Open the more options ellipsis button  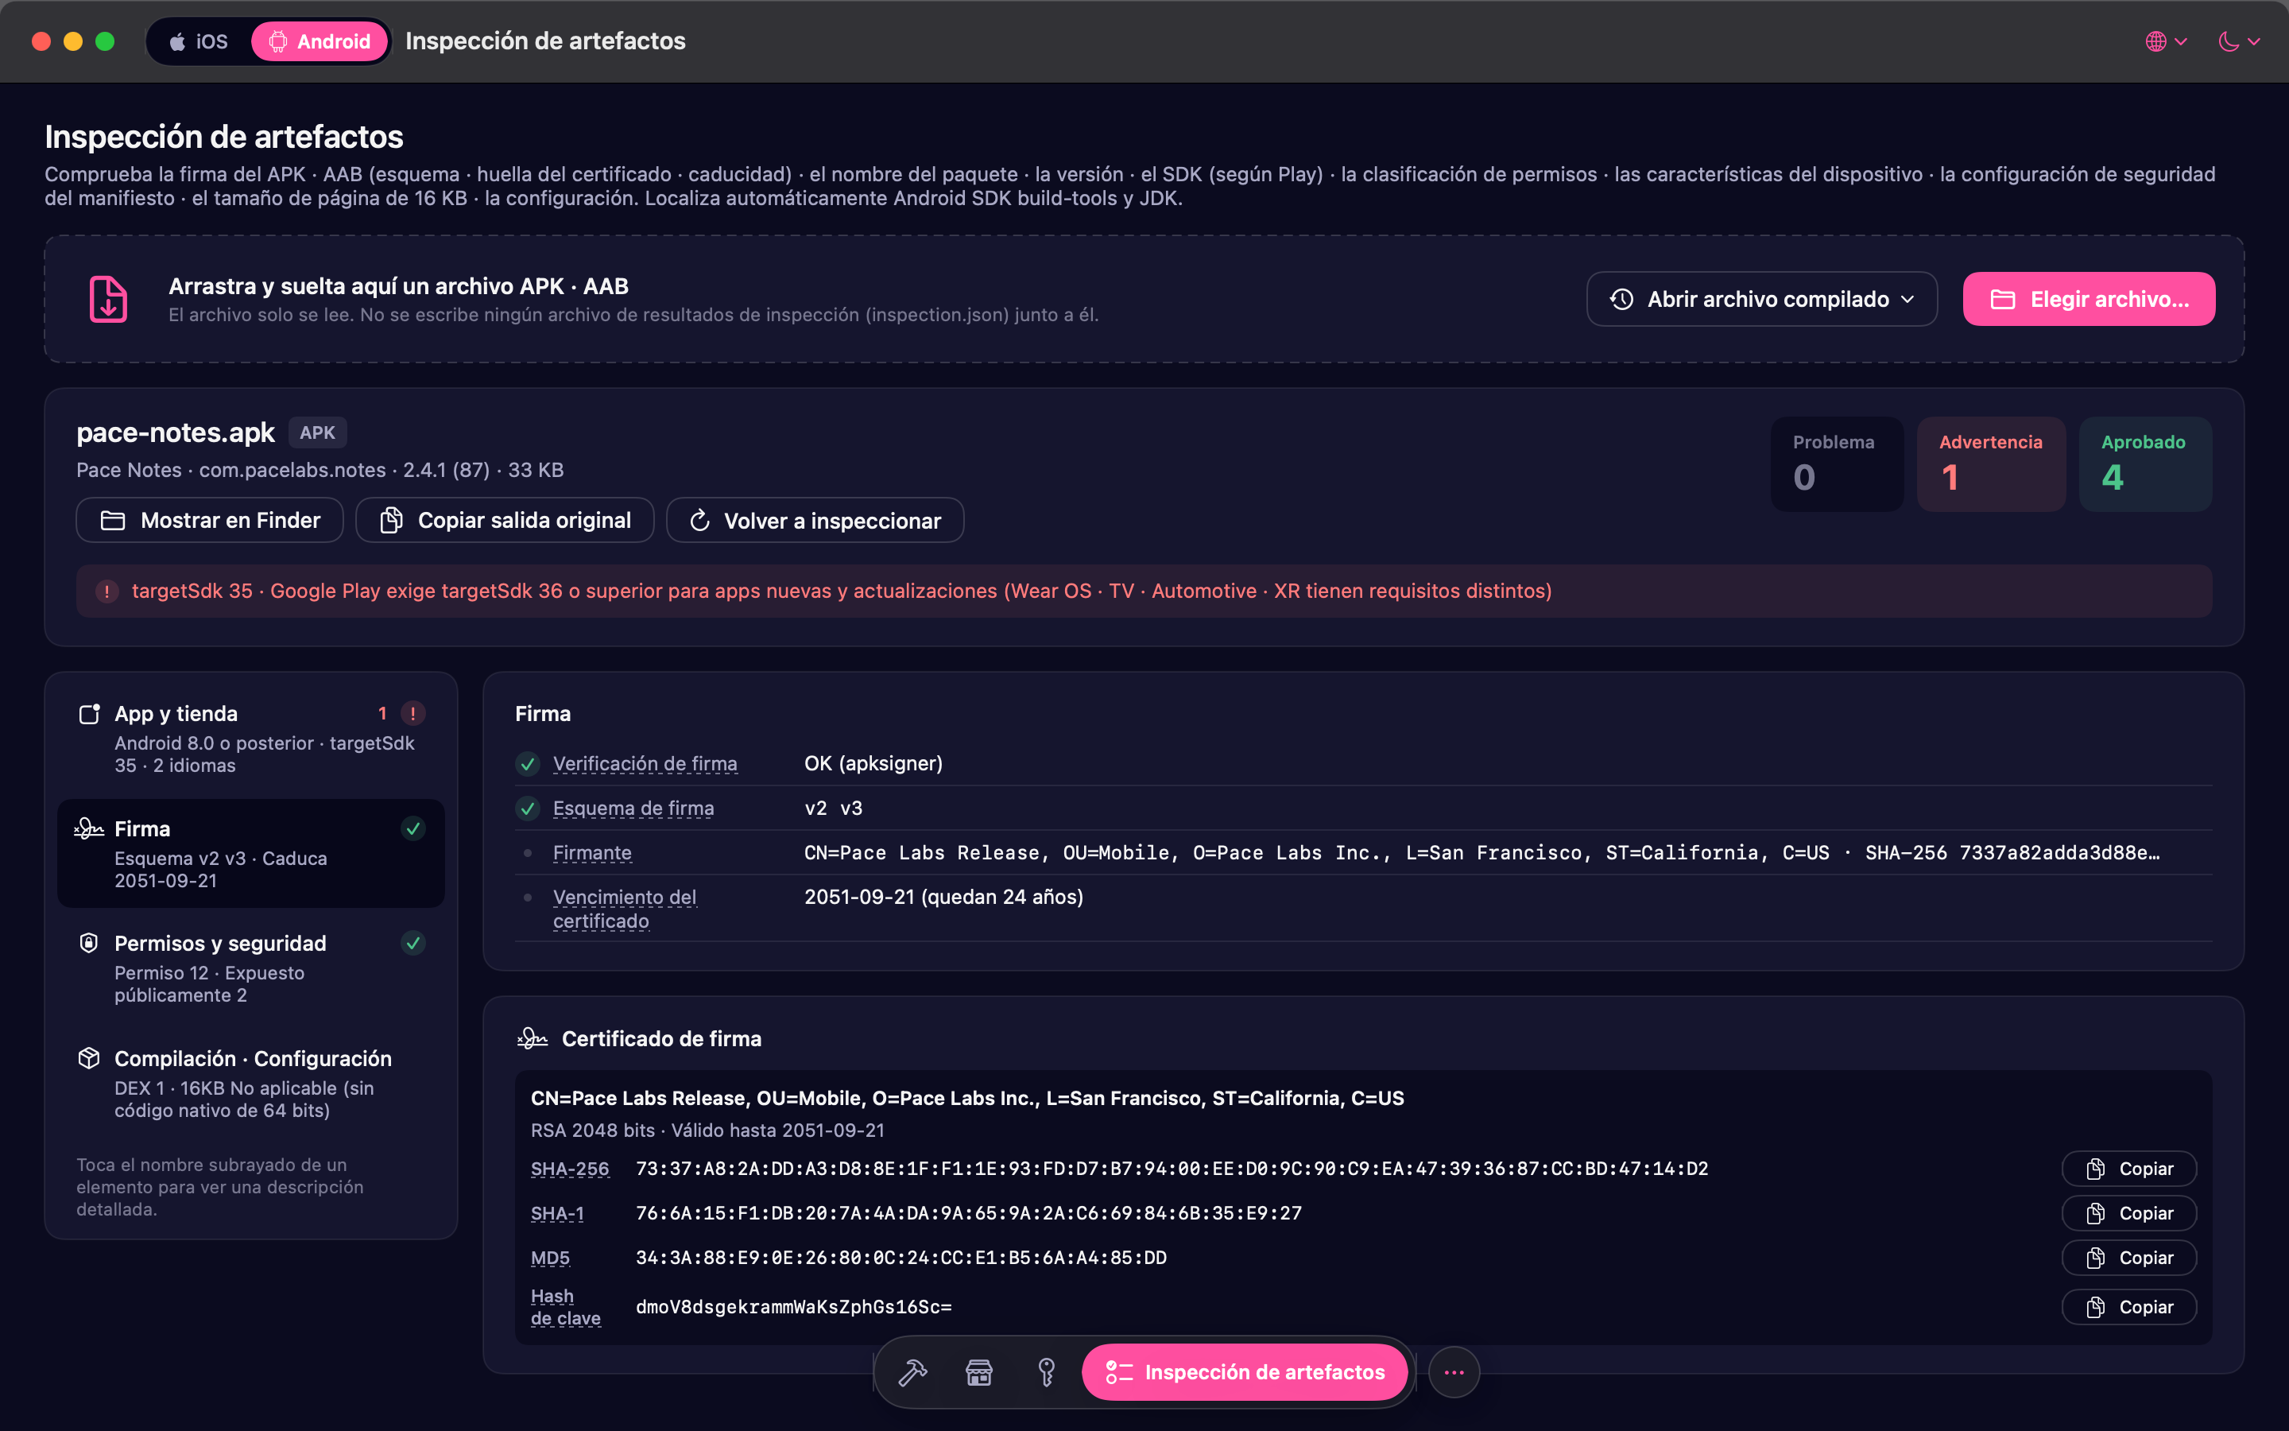(1454, 1372)
